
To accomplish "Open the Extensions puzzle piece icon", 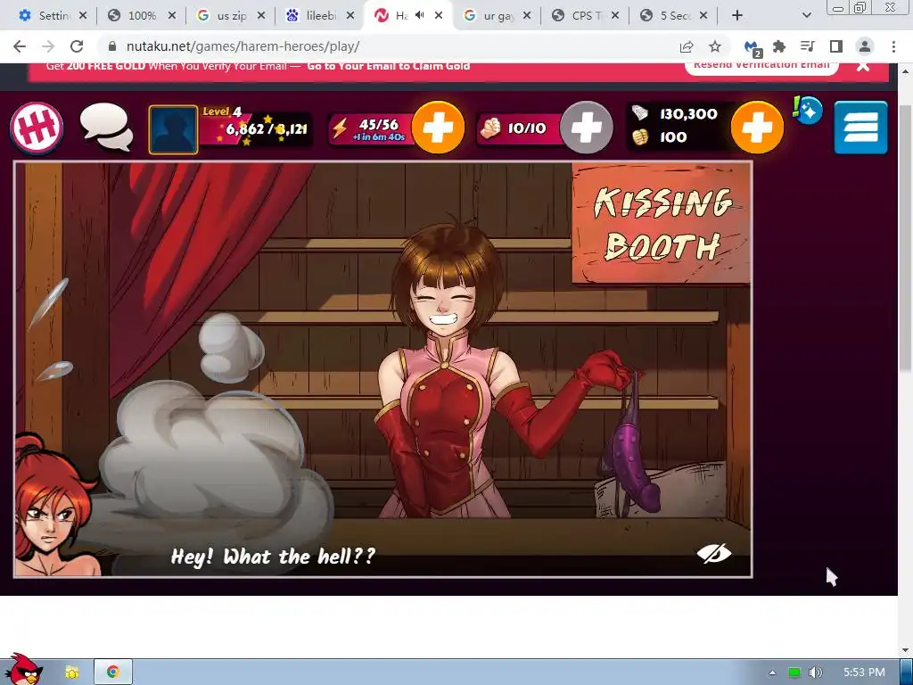I will [779, 46].
